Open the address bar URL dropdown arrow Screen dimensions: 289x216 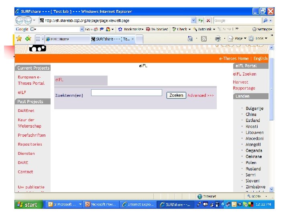tap(193, 20)
